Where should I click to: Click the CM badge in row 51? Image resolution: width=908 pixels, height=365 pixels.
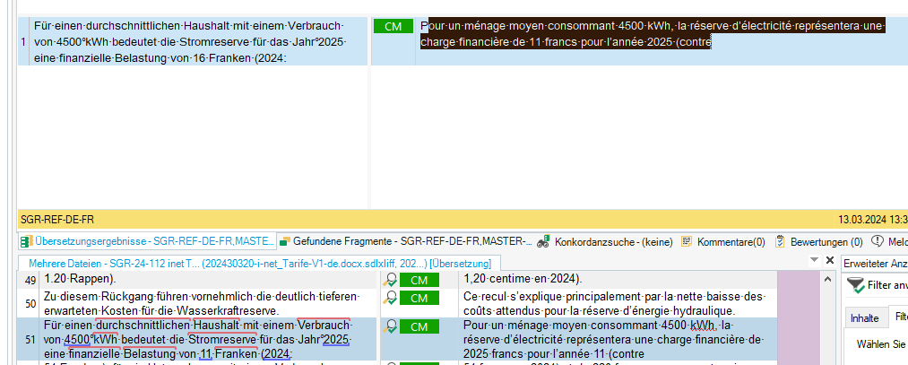[x=419, y=326]
